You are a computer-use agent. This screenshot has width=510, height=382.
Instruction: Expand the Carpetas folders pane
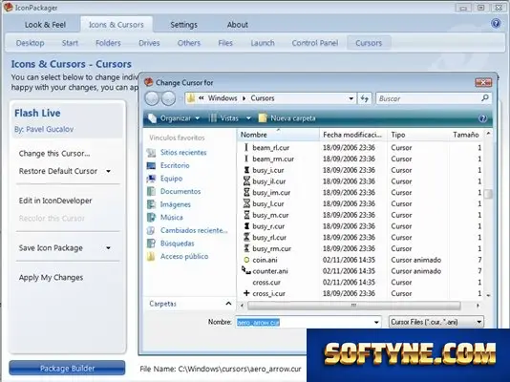point(228,304)
